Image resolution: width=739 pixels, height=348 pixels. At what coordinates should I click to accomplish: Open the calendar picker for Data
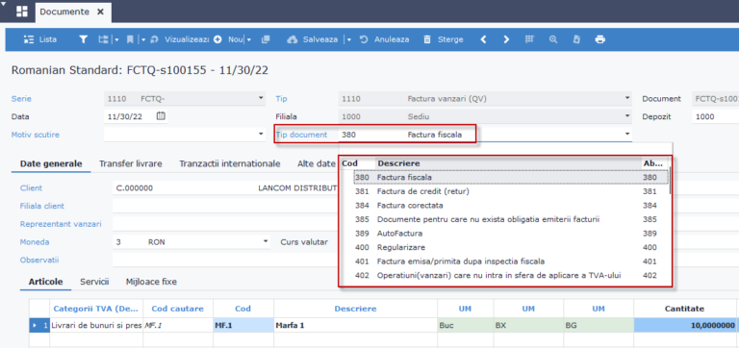[161, 116]
